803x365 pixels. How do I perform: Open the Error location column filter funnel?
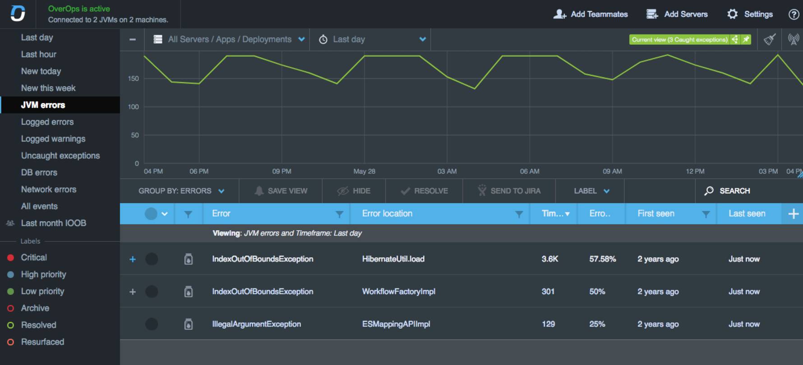point(519,214)
